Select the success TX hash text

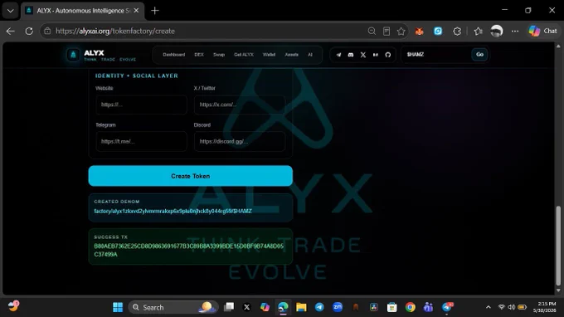(x=188, y=250)
